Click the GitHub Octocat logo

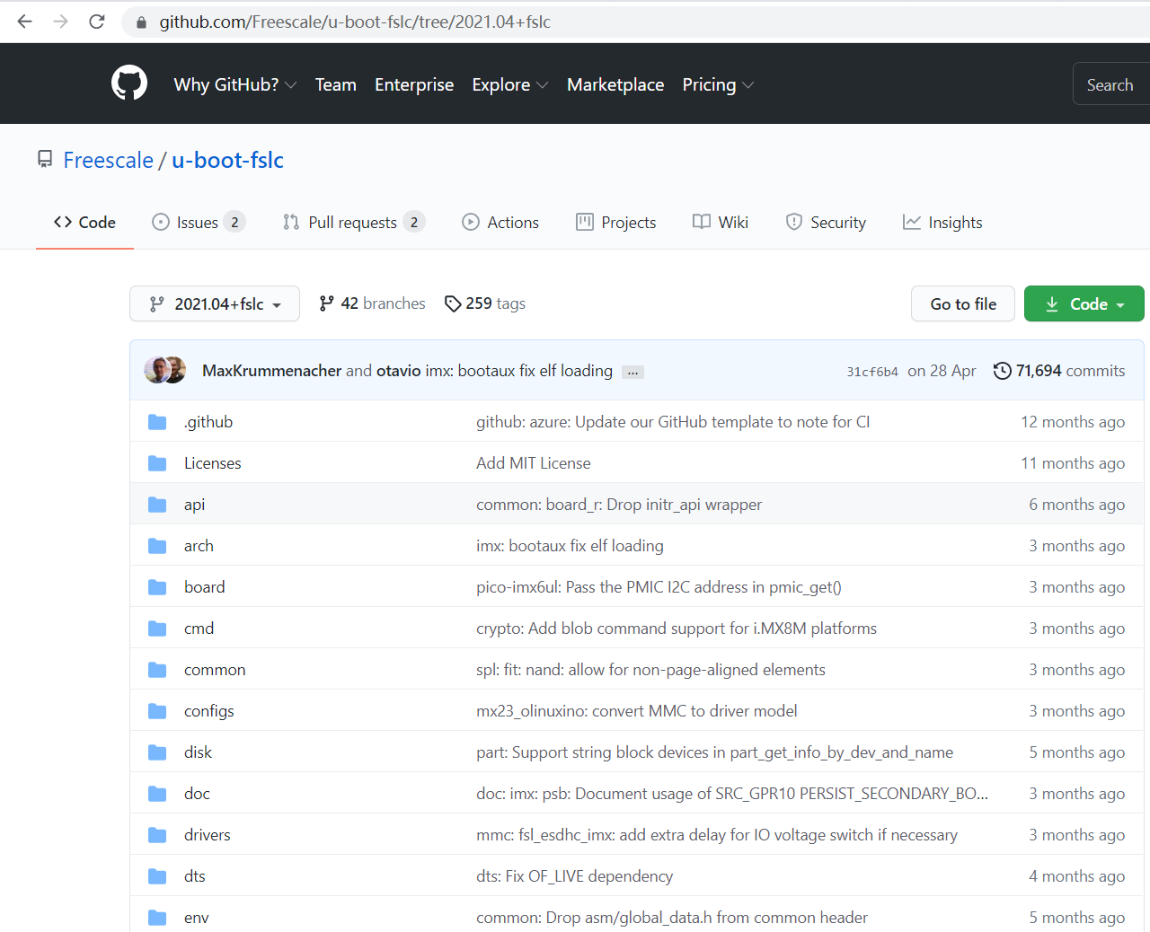(129, 84)
